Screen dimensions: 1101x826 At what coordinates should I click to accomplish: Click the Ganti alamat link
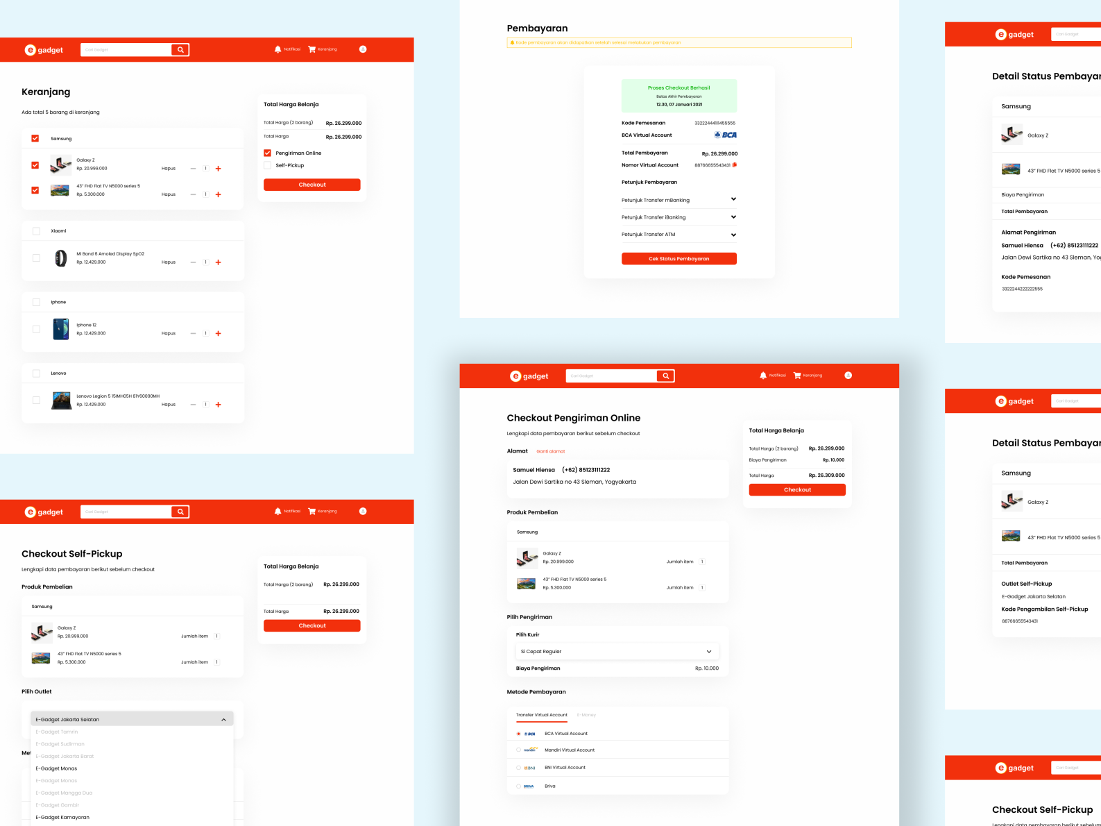pos(551,452)
